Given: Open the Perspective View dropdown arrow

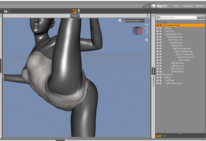Looking at the screenshot, I should tap(143, 21).
